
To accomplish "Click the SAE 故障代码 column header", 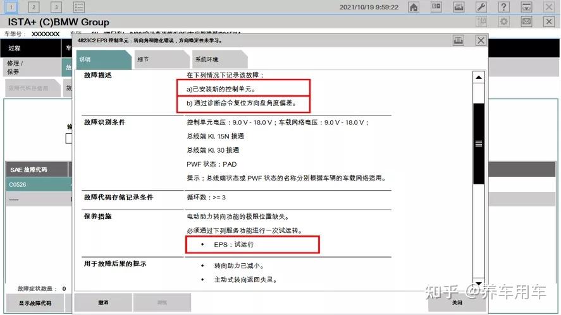I will coord(37,170).
